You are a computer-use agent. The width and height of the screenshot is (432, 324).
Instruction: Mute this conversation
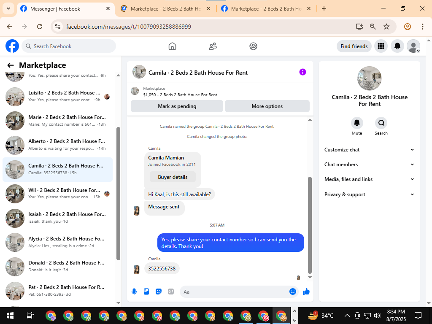tap(357, 123)
